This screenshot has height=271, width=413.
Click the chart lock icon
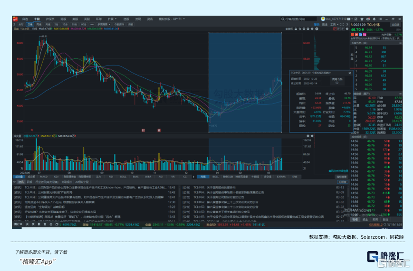(296, 29)
